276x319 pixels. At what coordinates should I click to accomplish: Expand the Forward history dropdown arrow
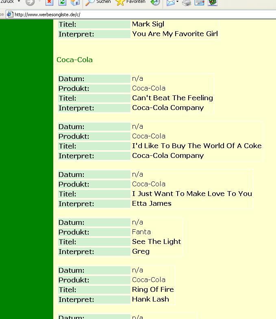click(40, 2)
